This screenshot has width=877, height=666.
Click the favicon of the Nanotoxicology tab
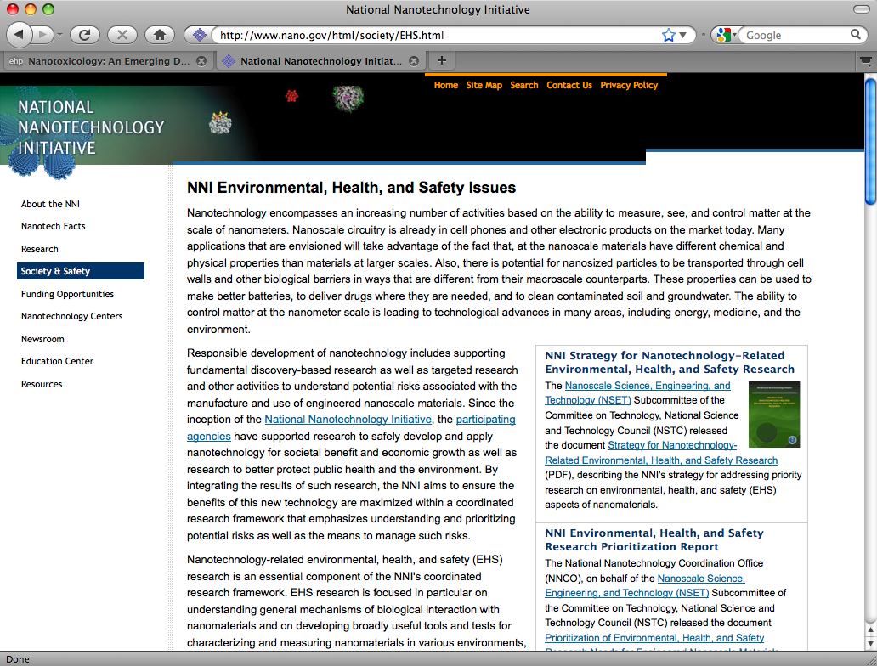15,61
